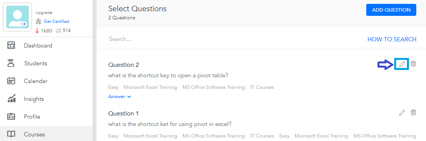Click the Upgrade text under the profile
Screen dimensions: 426x141
click(44, 13)
